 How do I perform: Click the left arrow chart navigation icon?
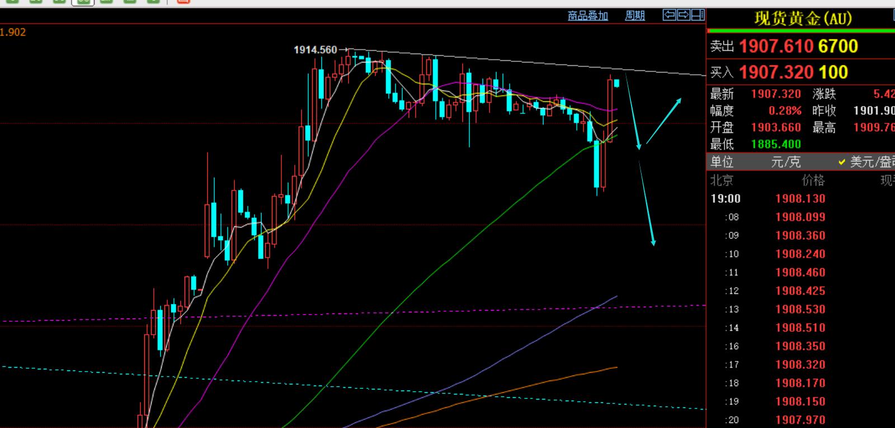[669, 15]
